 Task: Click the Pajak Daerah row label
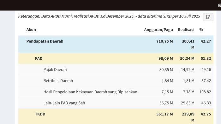click(55, 69)
